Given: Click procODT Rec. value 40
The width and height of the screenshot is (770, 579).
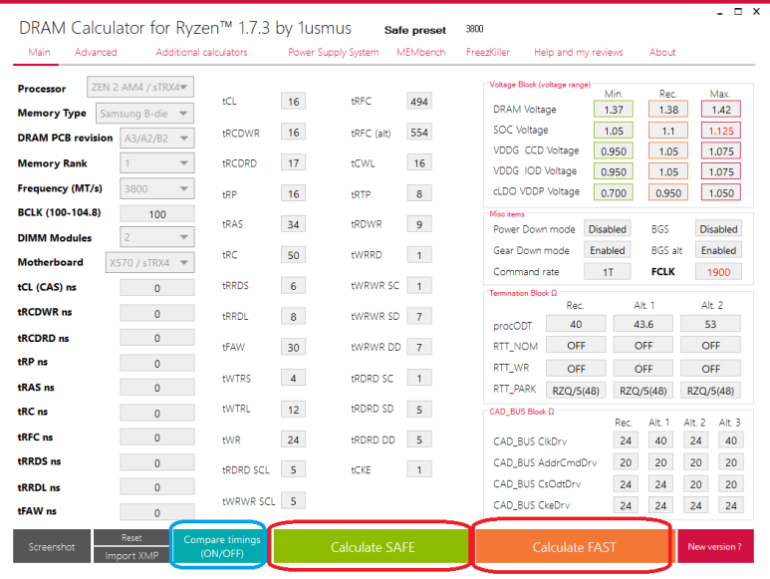Looking at the screenshot, I should 576,324.
